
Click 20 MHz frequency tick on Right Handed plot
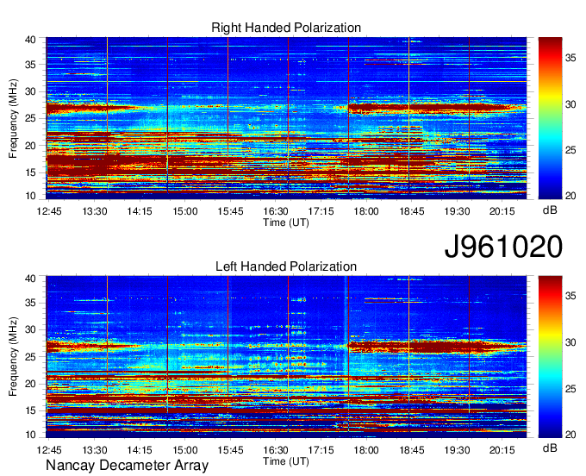[x=30, y=146]
